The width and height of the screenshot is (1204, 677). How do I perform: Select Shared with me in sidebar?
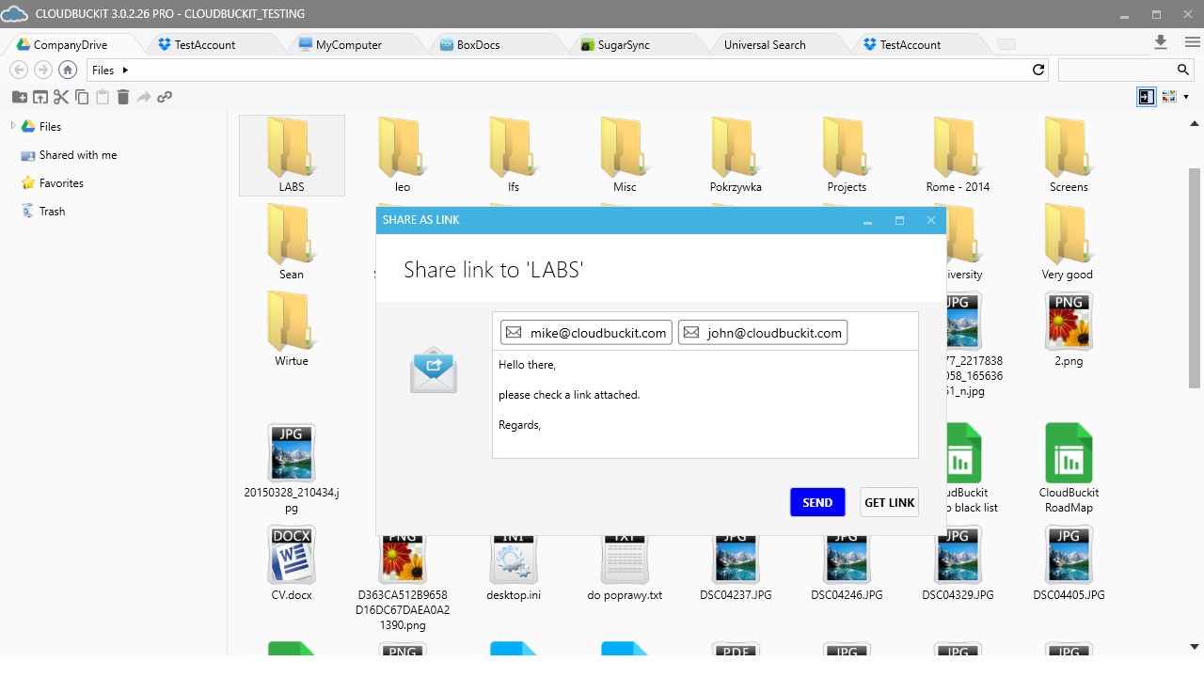[78, 155]
